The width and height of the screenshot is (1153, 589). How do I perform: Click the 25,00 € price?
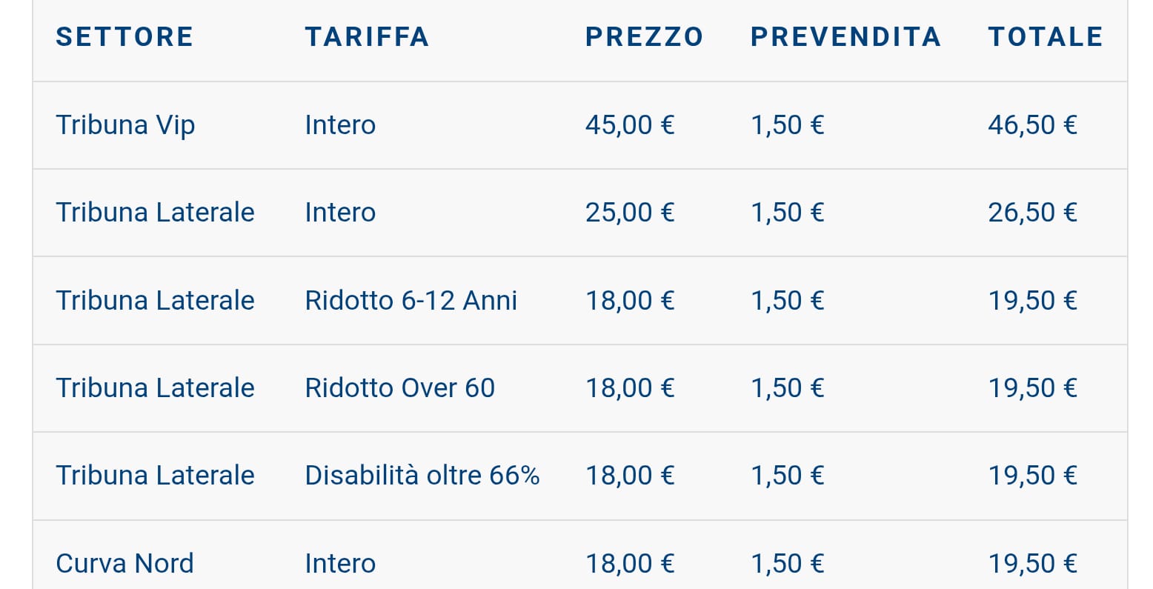click(630, 213)
